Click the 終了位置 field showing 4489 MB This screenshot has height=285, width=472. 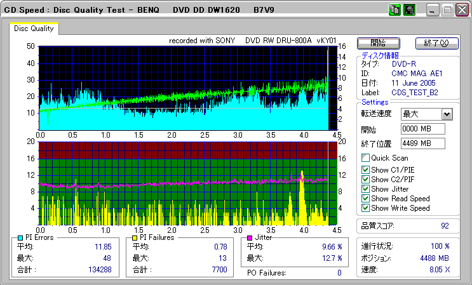point(423,143)
